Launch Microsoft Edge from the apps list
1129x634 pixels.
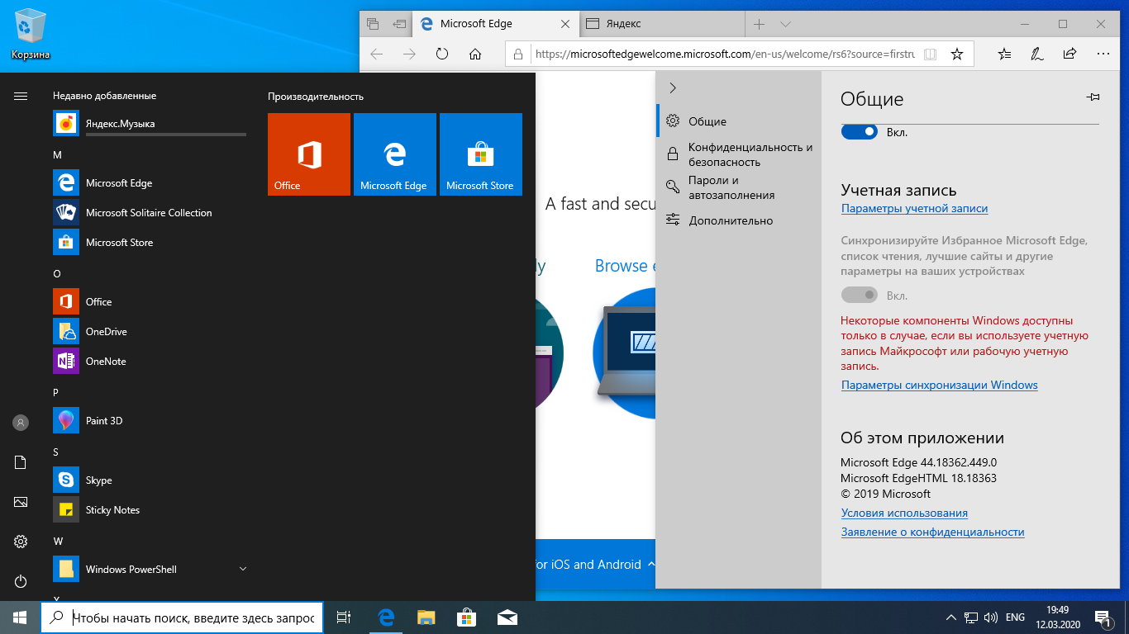tap(150, 183)
